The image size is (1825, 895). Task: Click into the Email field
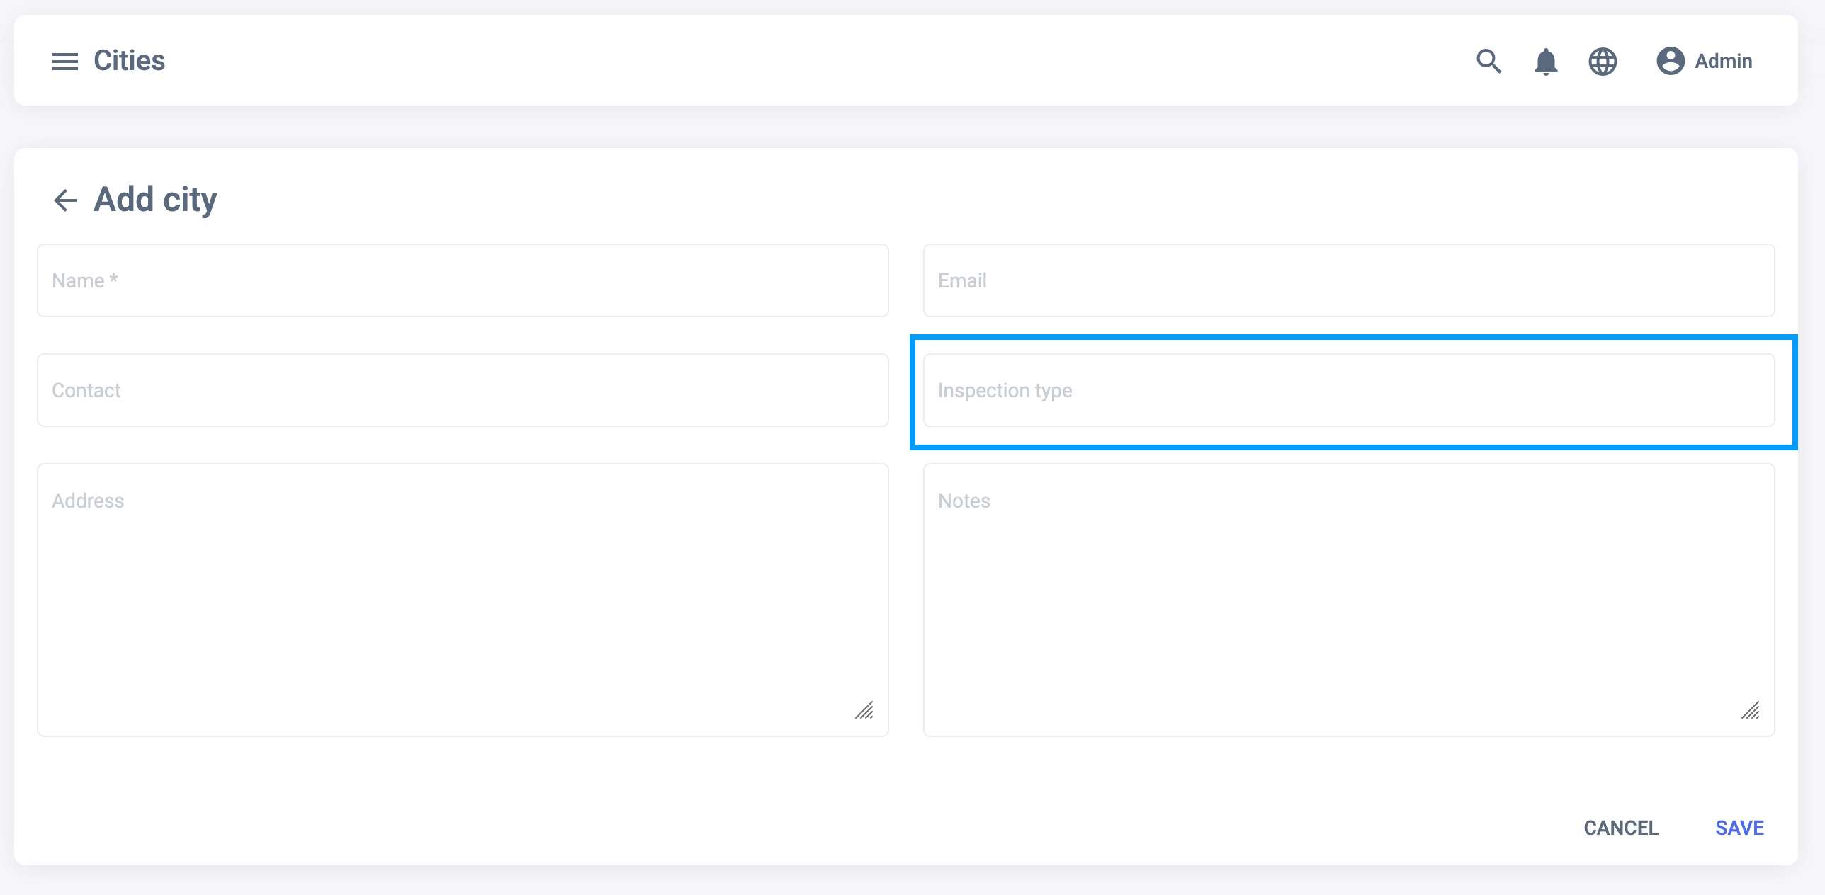[1348, 280]
